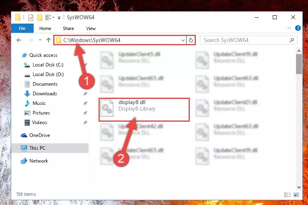Switch to the Share ribbon tab
The height and width of the screenshot is (205, 308).
coord(68,28)
